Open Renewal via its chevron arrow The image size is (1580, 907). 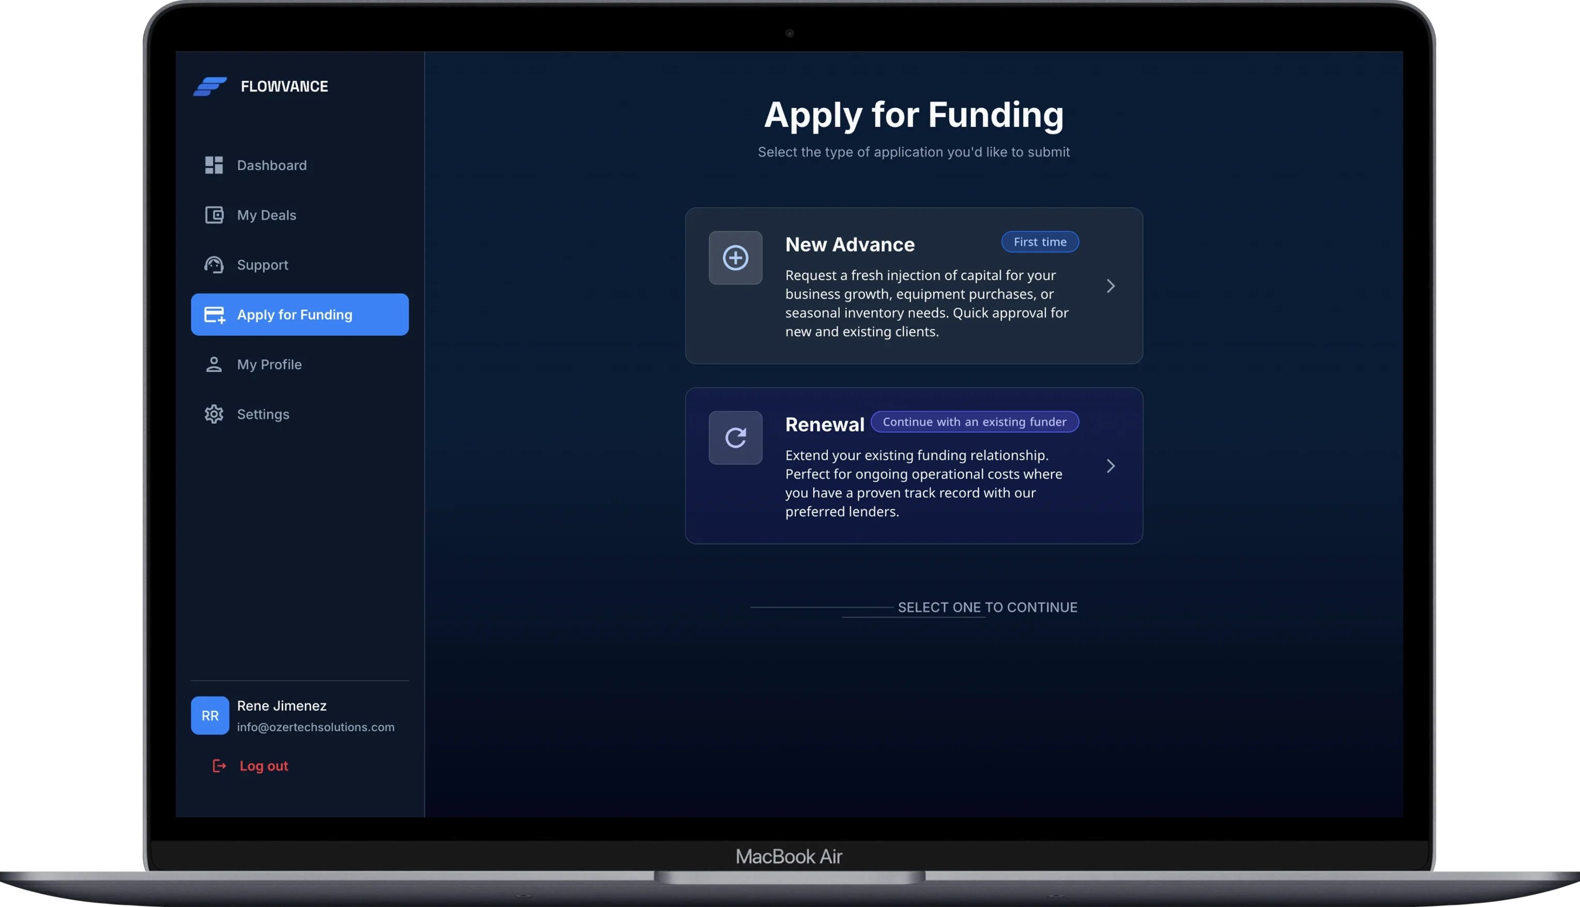[x=1111, y=466]
